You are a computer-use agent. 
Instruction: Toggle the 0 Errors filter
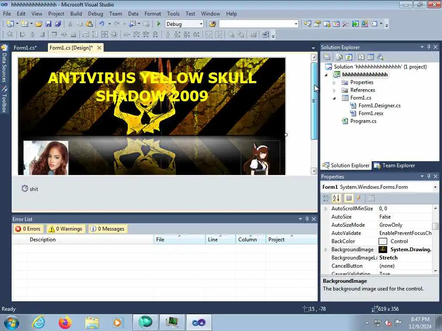point(28,229)
